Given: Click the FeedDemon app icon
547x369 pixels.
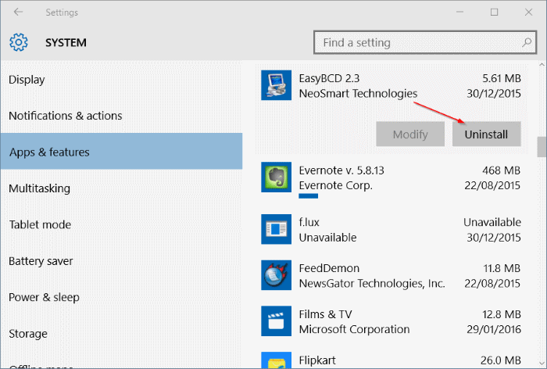Looking at the screenshot, I should [277, 275].
